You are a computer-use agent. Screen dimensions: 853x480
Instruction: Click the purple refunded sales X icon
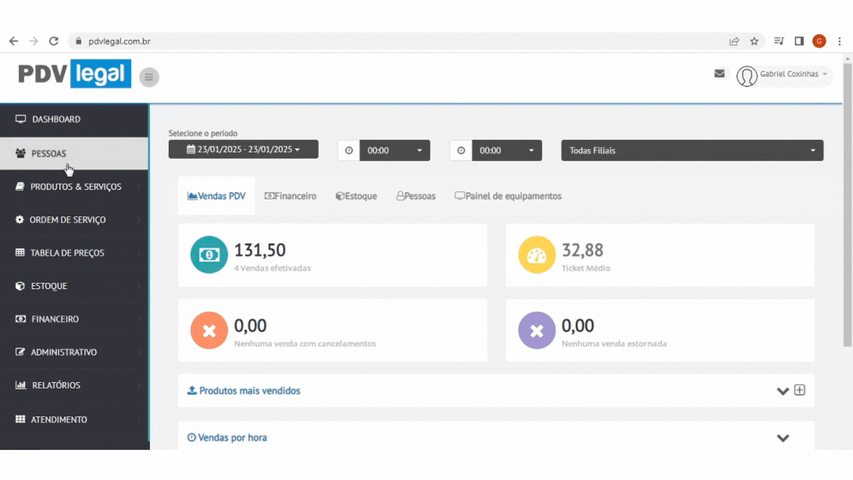click(537, 330)
